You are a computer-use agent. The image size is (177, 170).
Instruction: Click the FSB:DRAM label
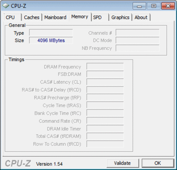[x=70, y=74]
